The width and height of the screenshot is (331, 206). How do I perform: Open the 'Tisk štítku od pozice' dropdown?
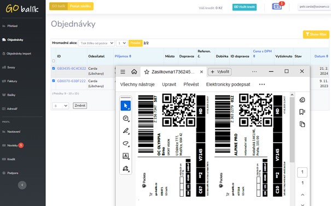tap(96, 43)
